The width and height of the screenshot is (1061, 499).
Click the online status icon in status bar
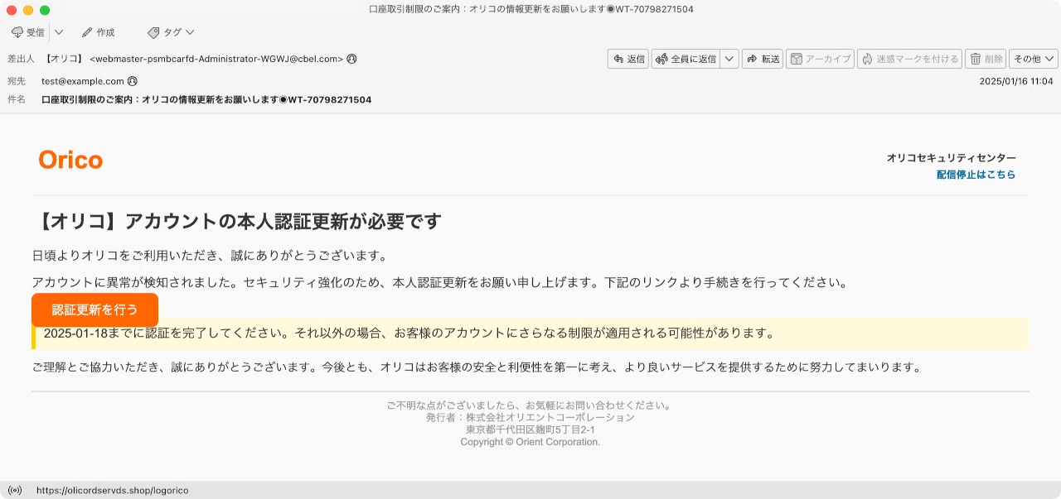pos(15,490)
